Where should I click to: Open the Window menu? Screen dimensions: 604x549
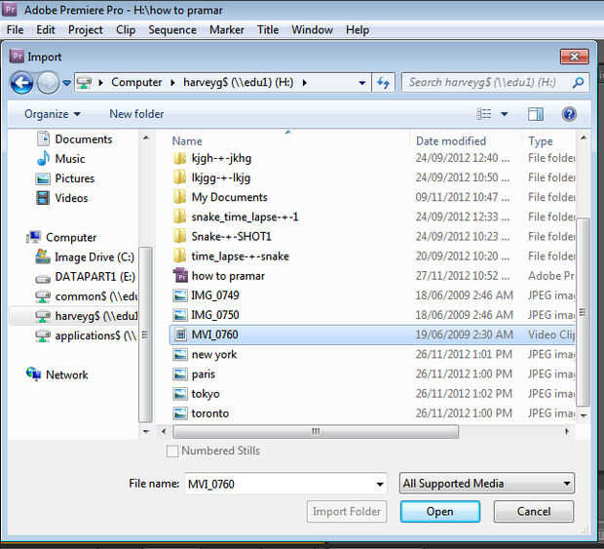point(313,29)
